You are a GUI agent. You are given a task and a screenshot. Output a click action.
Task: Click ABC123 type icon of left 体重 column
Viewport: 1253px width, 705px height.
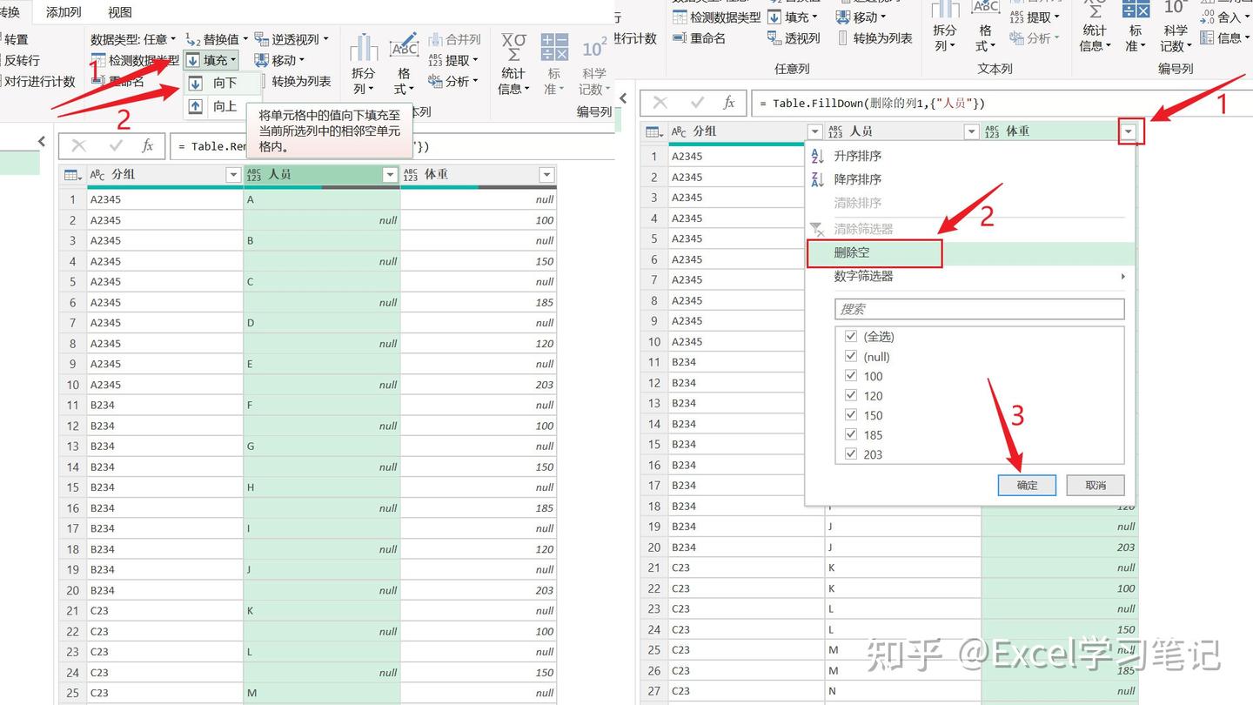pyautogui.click(x=411, y=175)
